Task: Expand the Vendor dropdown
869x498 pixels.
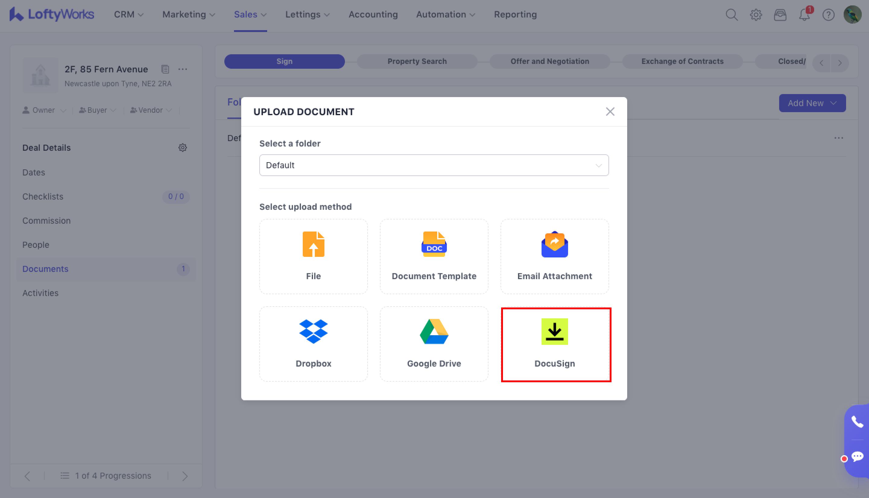Action: click(151, 110)
